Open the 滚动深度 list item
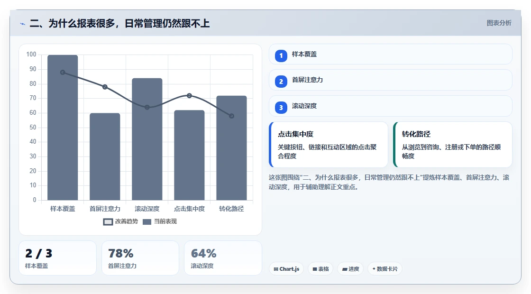The width and height of the screenshot is (531, 294). click(391, 106)
